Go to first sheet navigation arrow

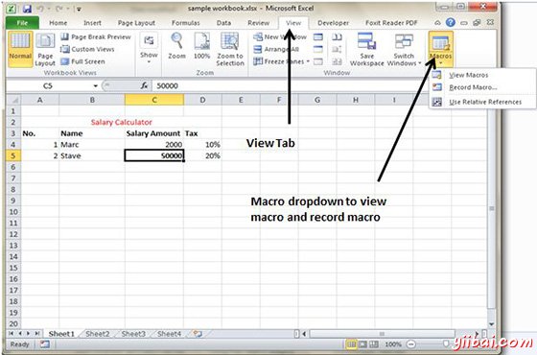pyautogui.click(x=11, y=334)
